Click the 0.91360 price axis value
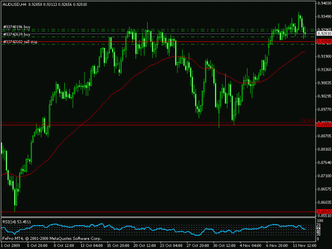 pyautogui.click(x=325, y=70)
